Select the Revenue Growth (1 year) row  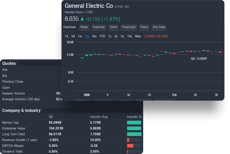(x=20, y=140)
